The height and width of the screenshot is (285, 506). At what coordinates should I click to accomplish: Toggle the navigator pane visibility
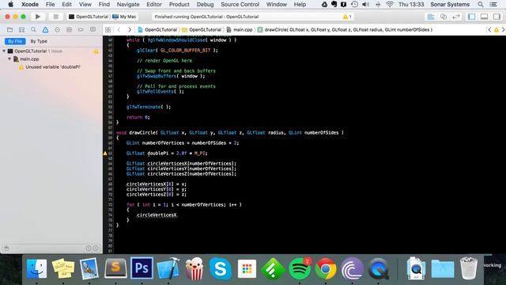click(471, 17)
